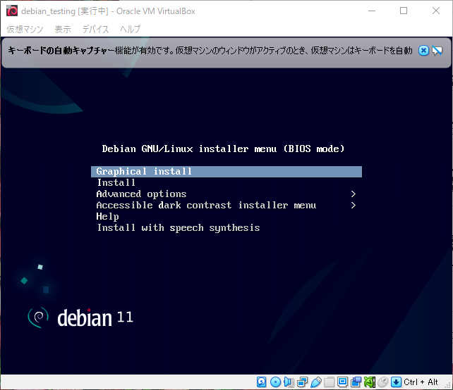Click the Ctrl + Alt host key label

(421, 382)
